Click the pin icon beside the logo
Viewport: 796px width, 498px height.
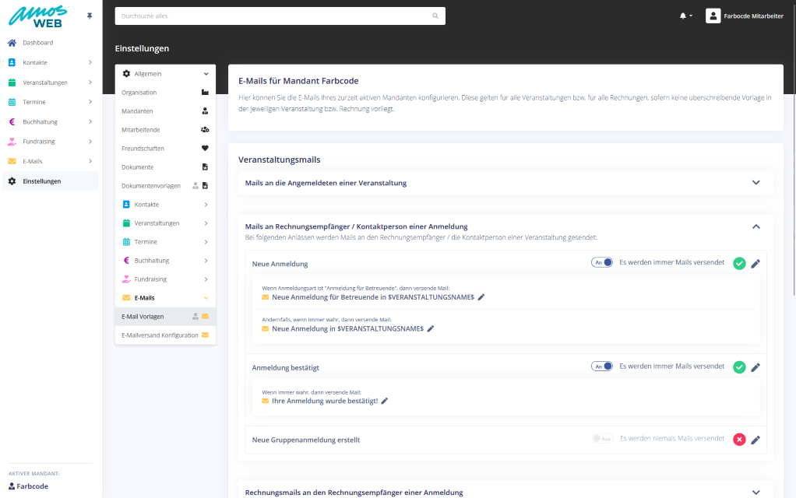coord(90,16)
